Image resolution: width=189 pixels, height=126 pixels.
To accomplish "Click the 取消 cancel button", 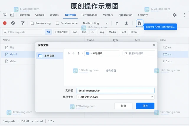I will click(123, 106).
